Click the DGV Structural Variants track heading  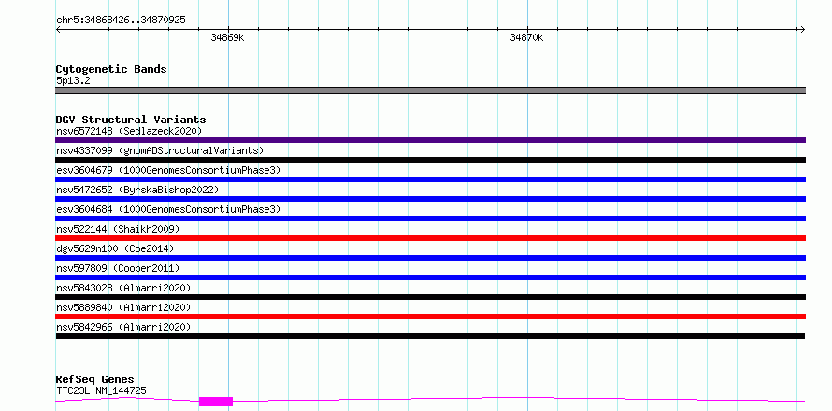(x=131, y=120)
